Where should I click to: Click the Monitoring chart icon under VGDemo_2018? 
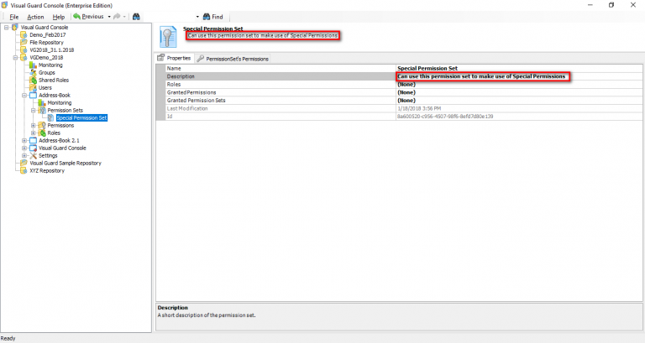point(33,65)
